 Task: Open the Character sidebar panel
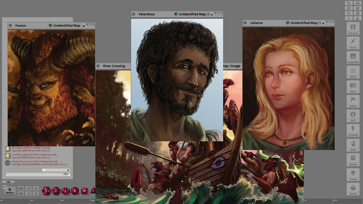coord(353,29)
